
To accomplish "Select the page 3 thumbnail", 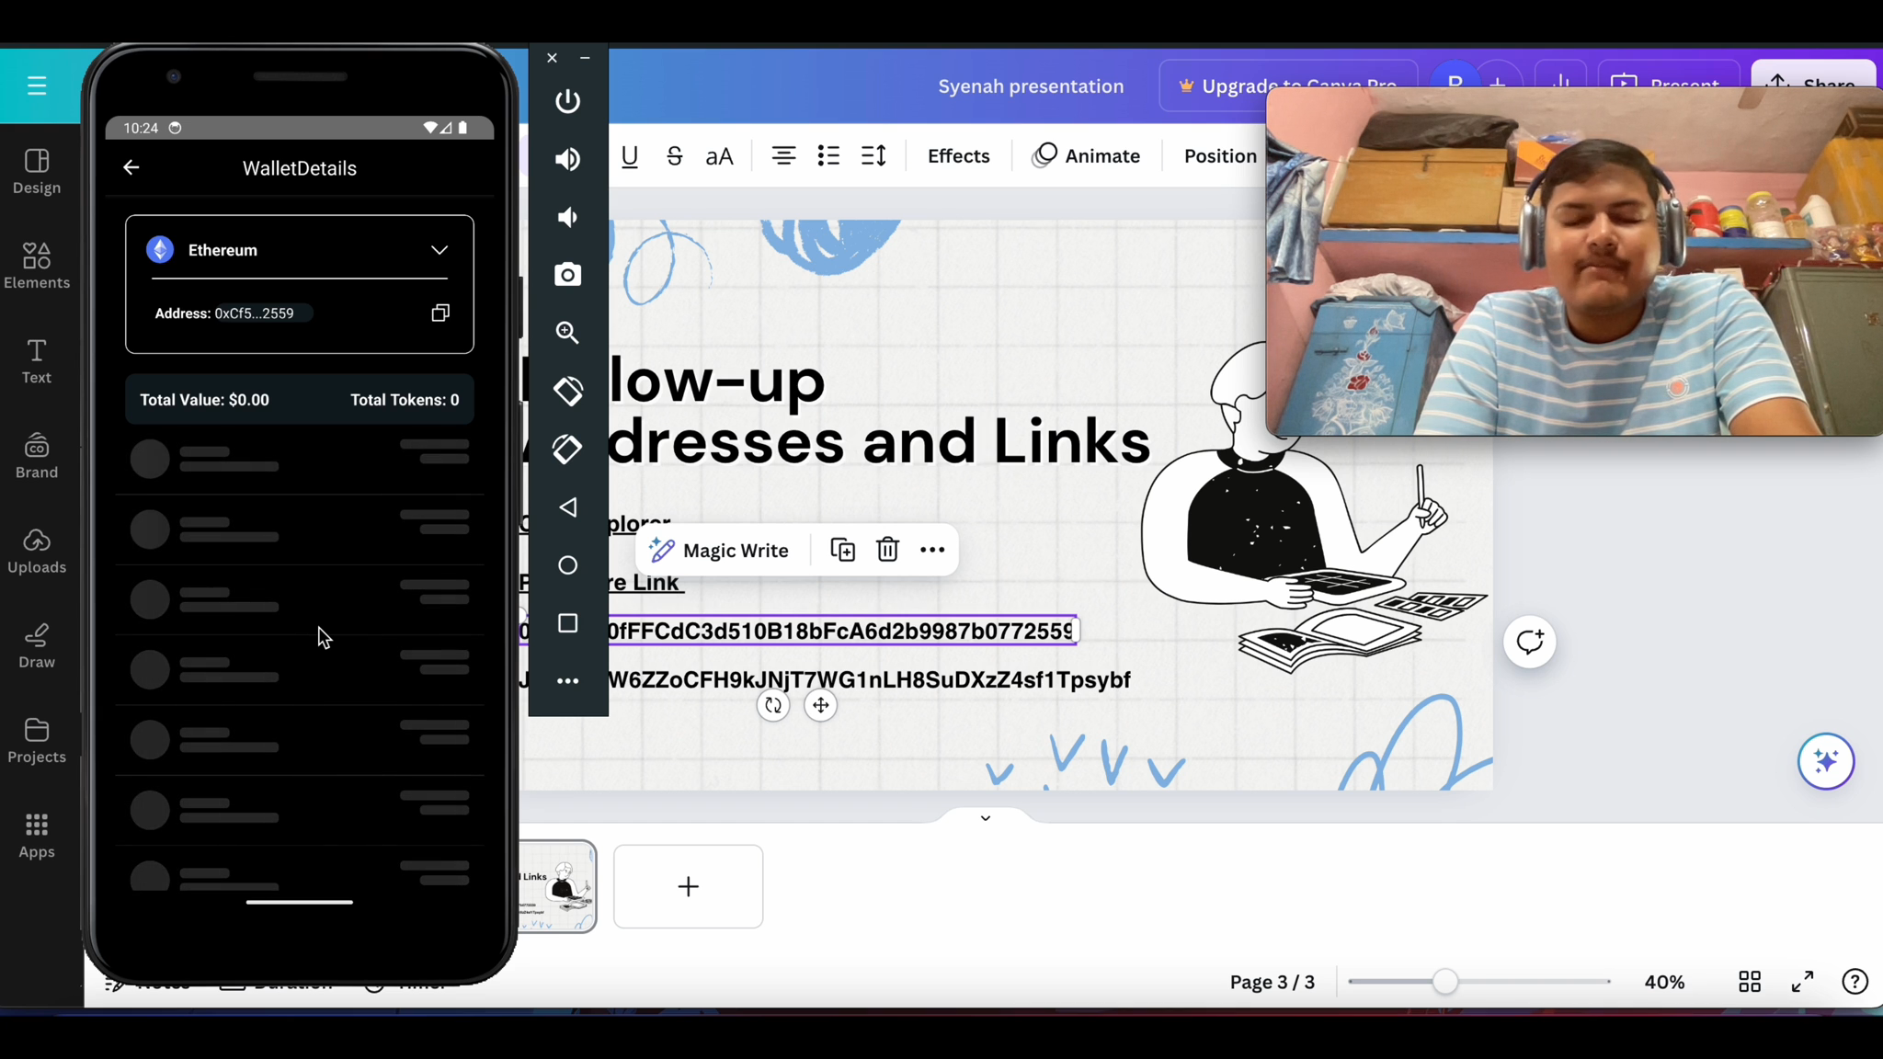I will [x=557, y=886].
